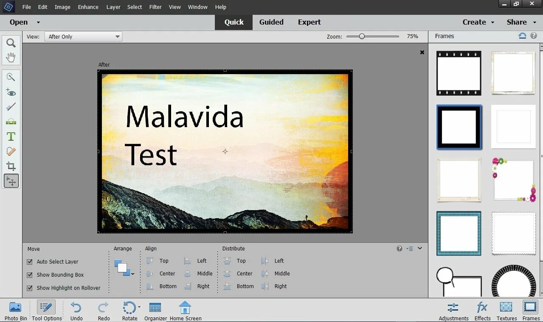Select the Hand tool
The image size is (543, 322).
tap(11, 58)
